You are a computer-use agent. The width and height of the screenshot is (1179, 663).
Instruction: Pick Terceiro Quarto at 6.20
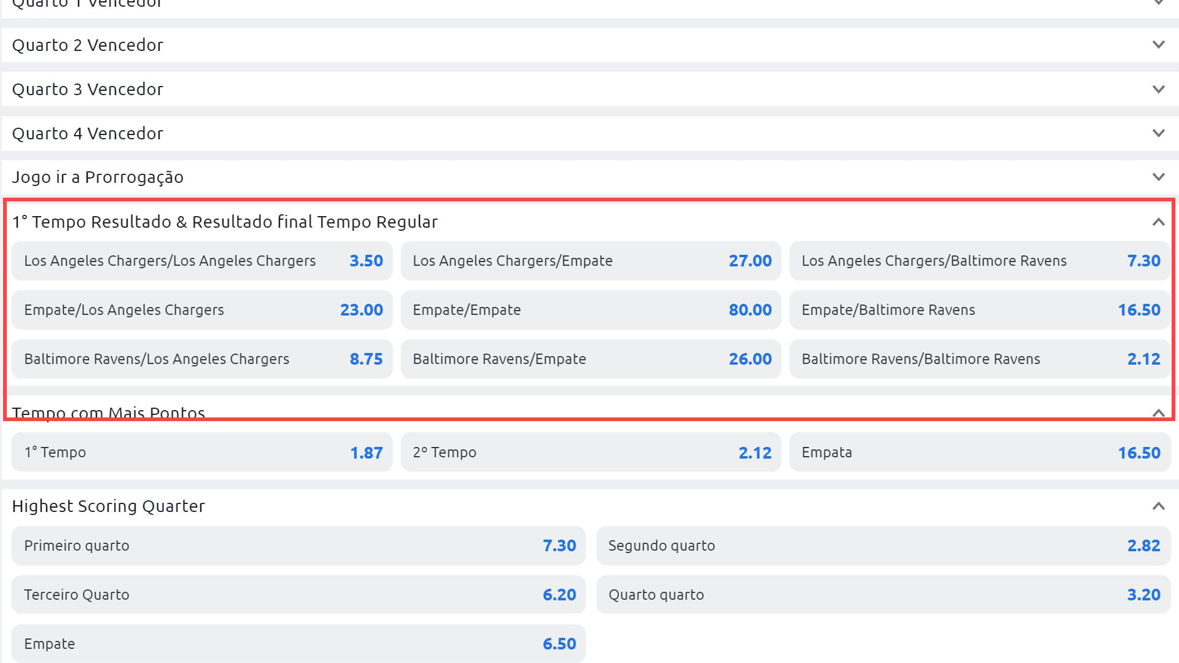tap(298, 595)
